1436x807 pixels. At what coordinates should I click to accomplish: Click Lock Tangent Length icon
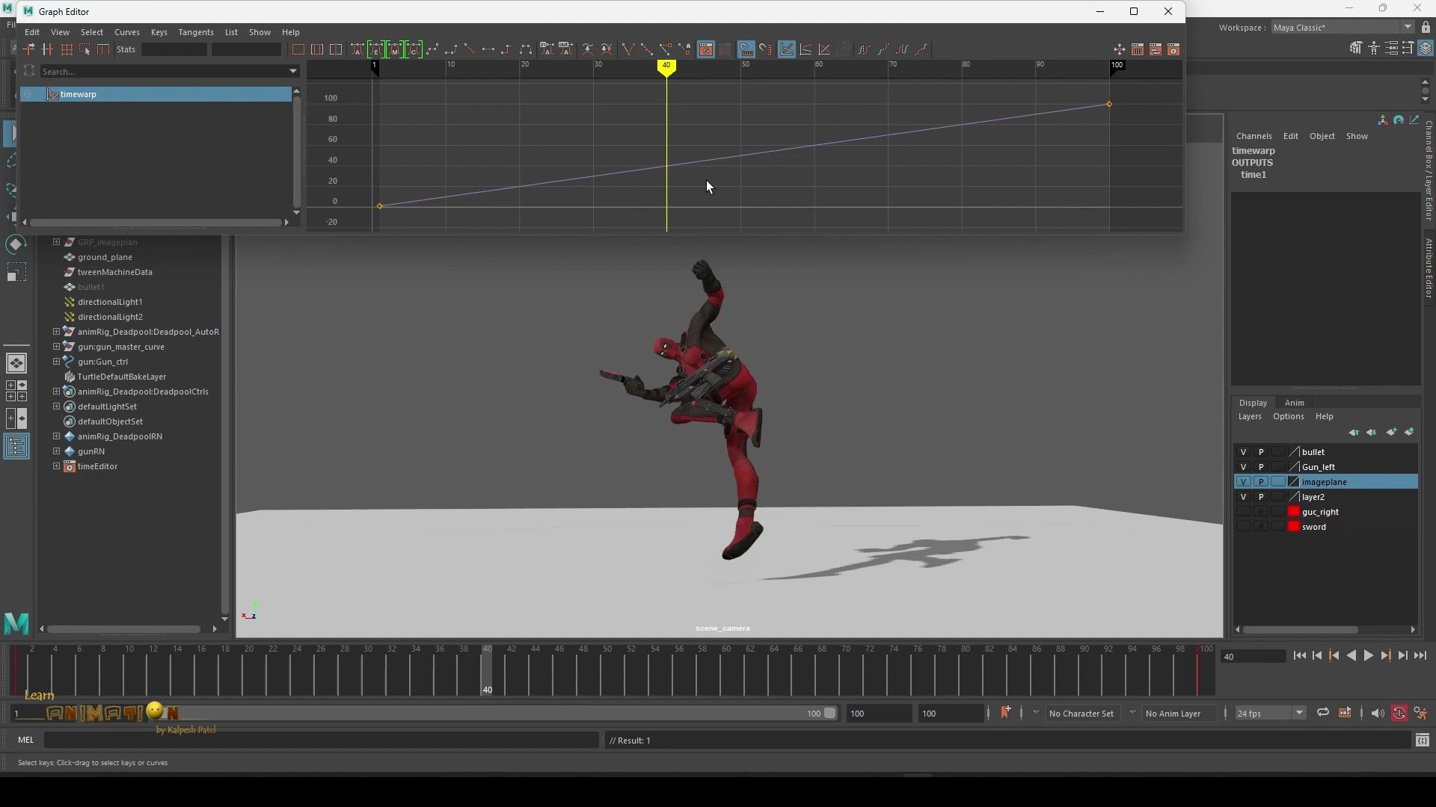pyautogui.click(x=684, y=49)
